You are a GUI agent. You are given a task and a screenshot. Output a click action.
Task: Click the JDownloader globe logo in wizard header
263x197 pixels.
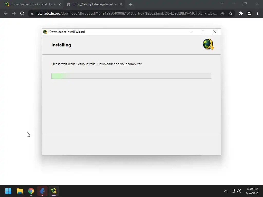point(208,44)
